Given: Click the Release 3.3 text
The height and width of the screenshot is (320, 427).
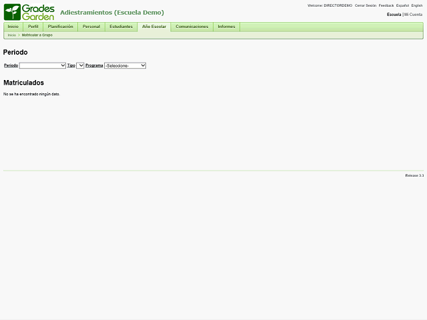Looking at the screenshot, I should click(414, 175).
